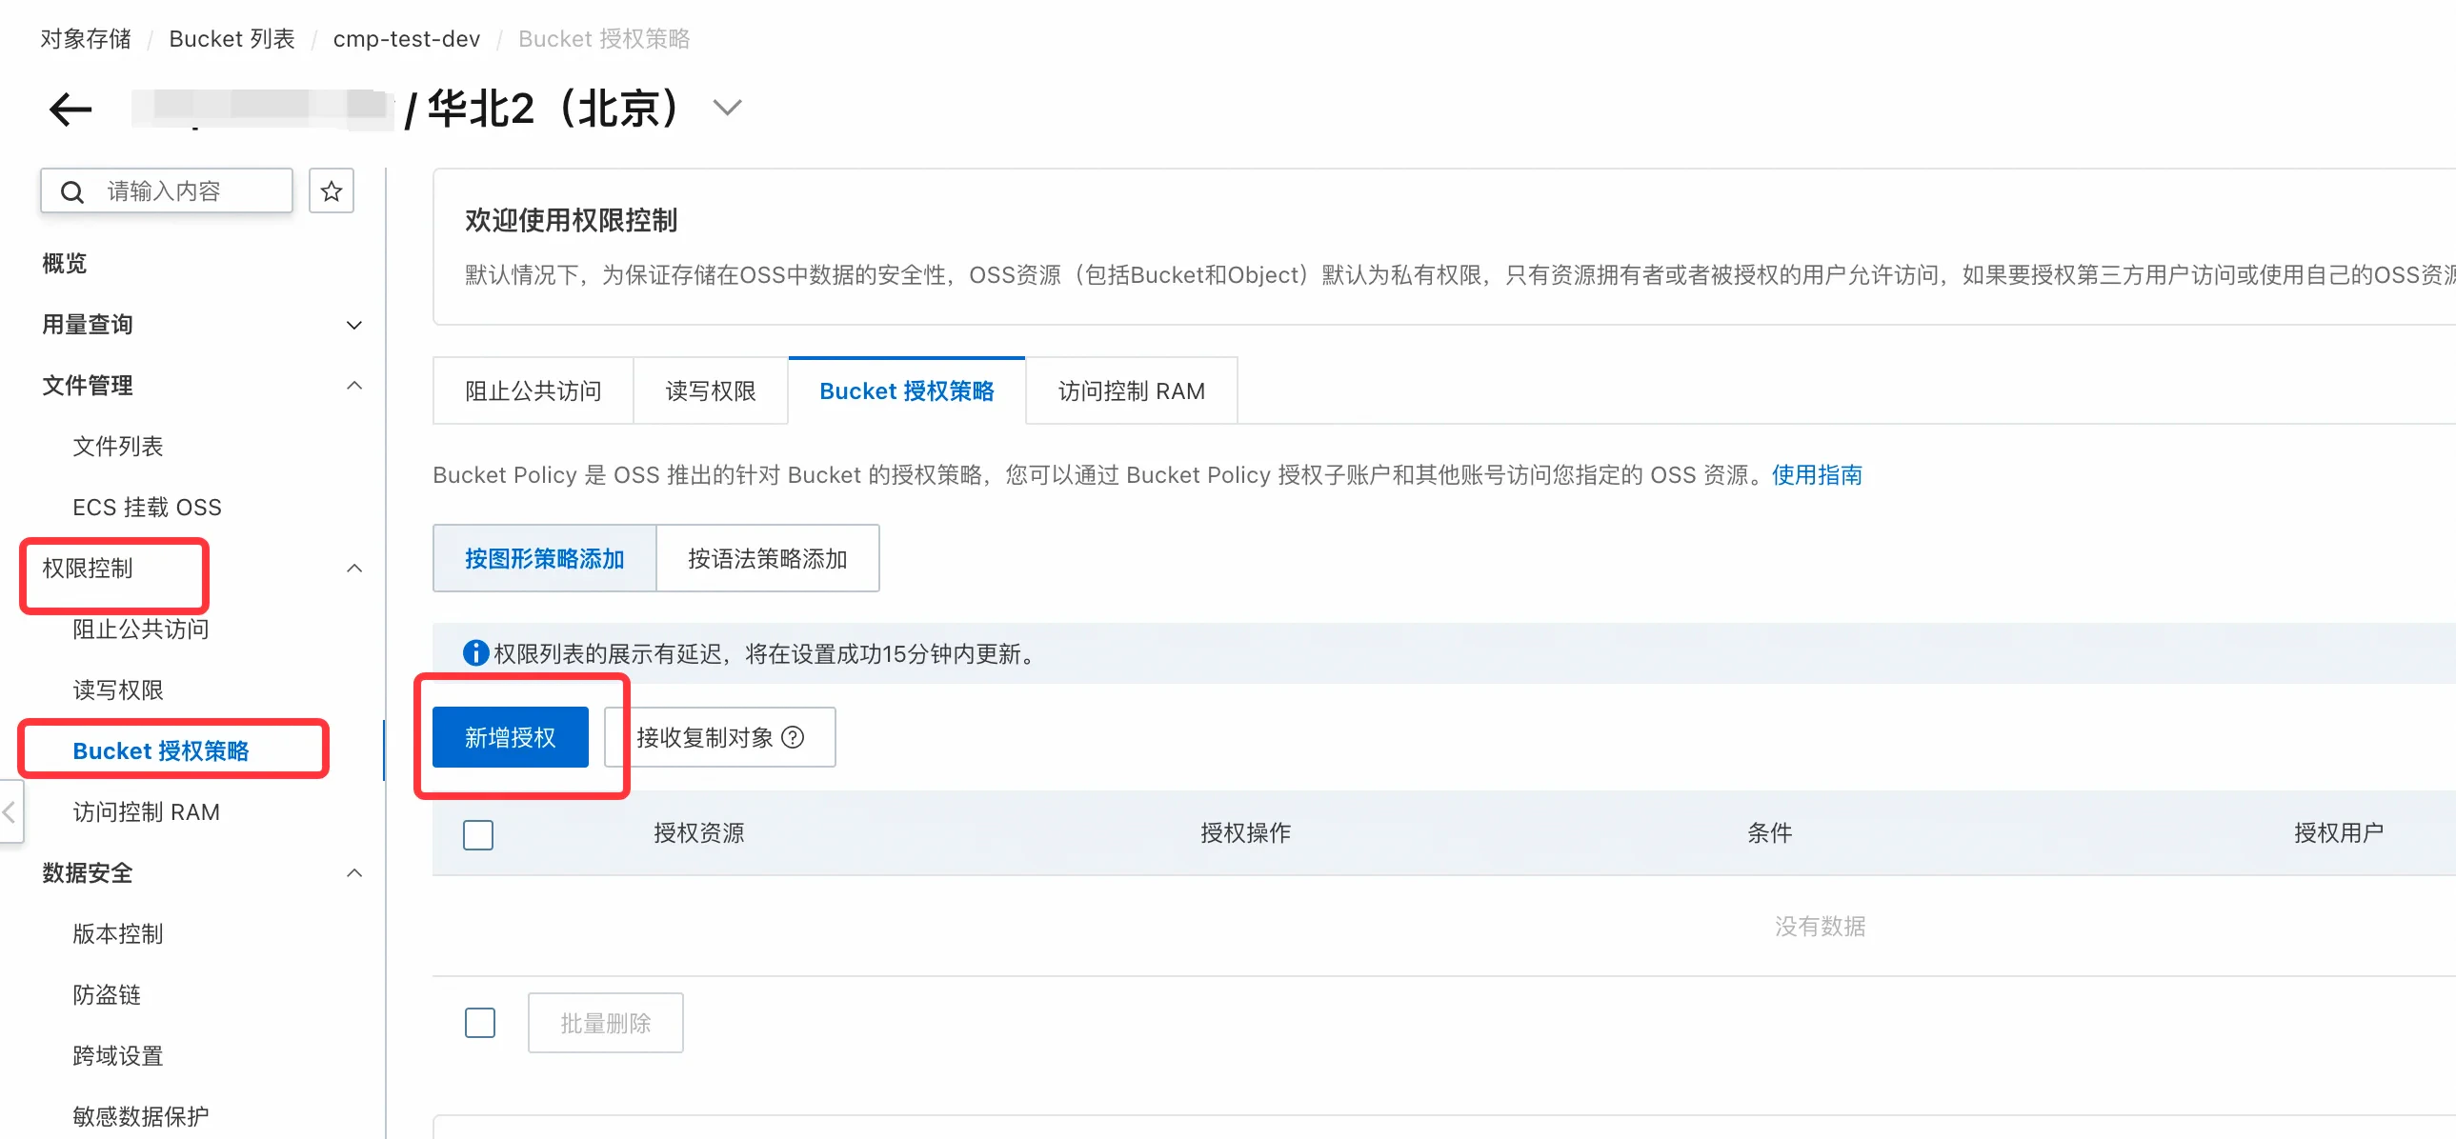The width and height of the screenshot is (2456, 1139).
Task: Click the 新增授权 button
Action: (510, 737)
